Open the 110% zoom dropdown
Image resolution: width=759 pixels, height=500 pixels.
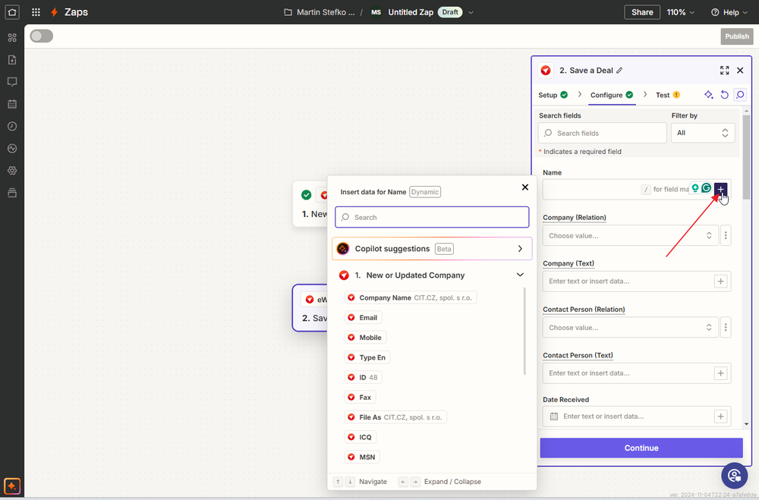tap(680, 12)
